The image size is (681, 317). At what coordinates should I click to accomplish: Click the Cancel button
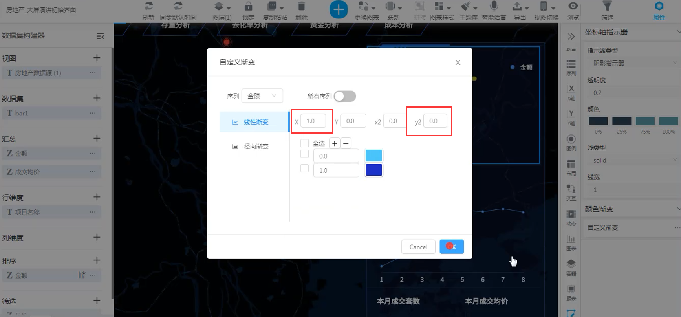click(x=418, y=247)
